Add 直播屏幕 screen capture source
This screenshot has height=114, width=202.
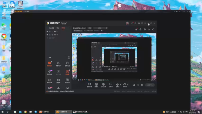[x=89, y=85]
